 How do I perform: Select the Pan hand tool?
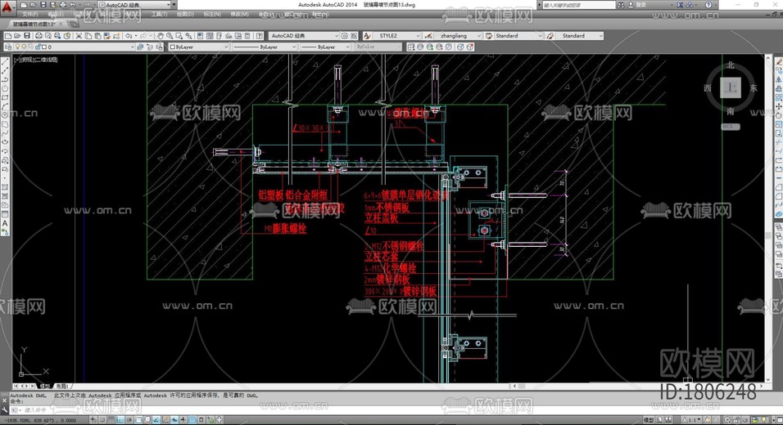pyautogui.click(x=161, y=36)
